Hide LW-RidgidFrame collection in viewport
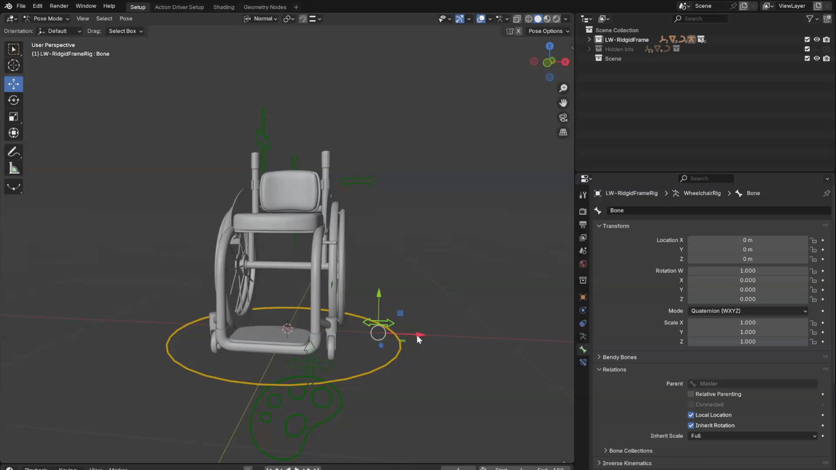This screenshot has width=836, height=470. tap(817, 40)
